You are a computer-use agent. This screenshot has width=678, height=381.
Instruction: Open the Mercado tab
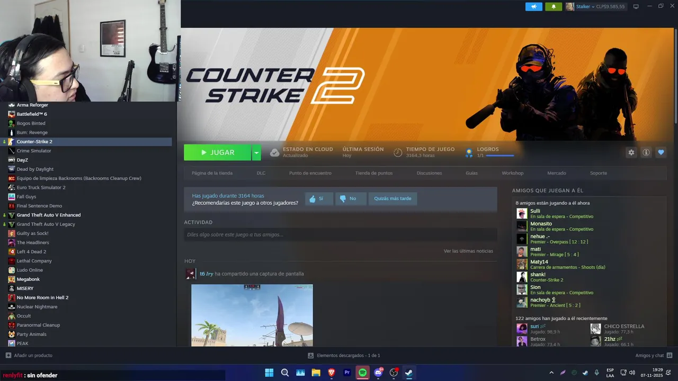point(557,173)
